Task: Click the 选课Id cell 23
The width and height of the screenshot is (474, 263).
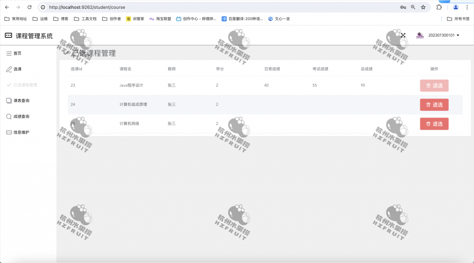Action: point(73,85)
